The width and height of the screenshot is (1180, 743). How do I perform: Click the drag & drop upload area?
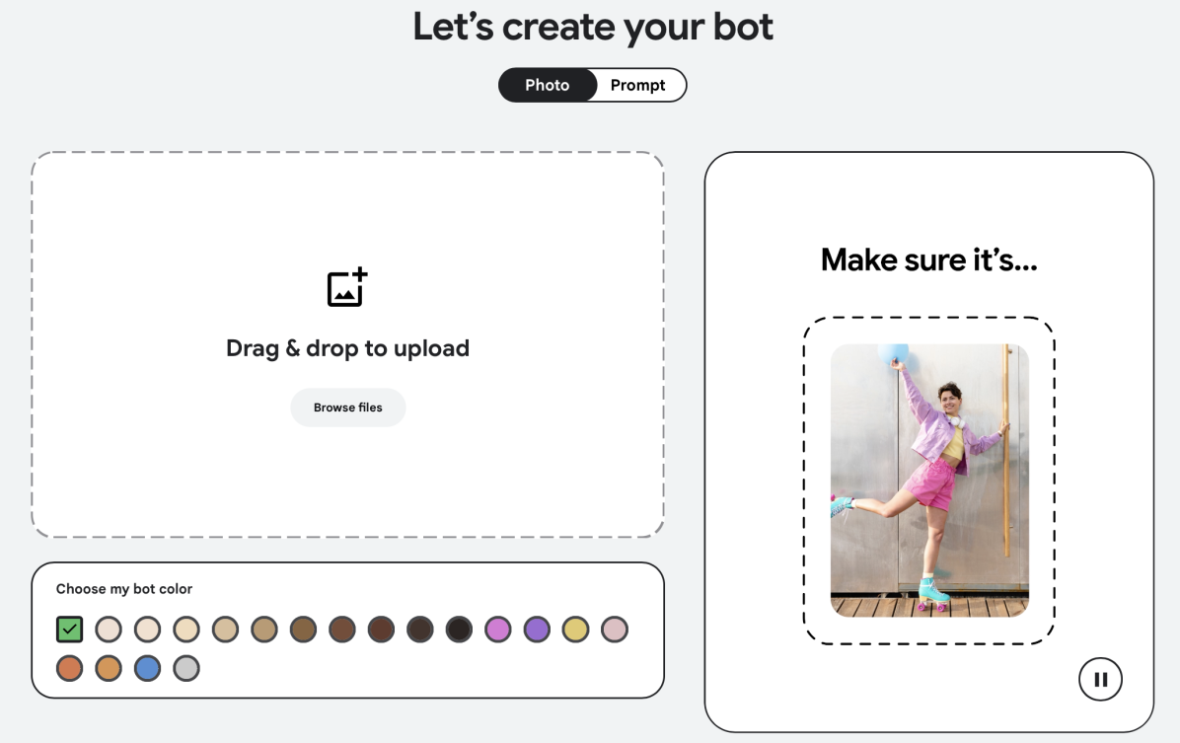tap(347, 344)
